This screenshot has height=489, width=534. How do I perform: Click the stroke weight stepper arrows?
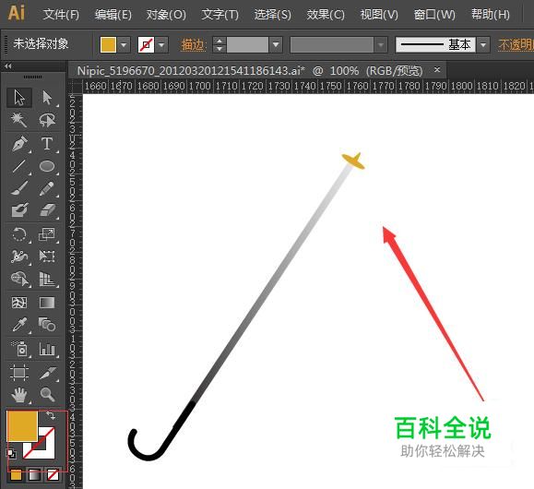click(x=219, y=44)
